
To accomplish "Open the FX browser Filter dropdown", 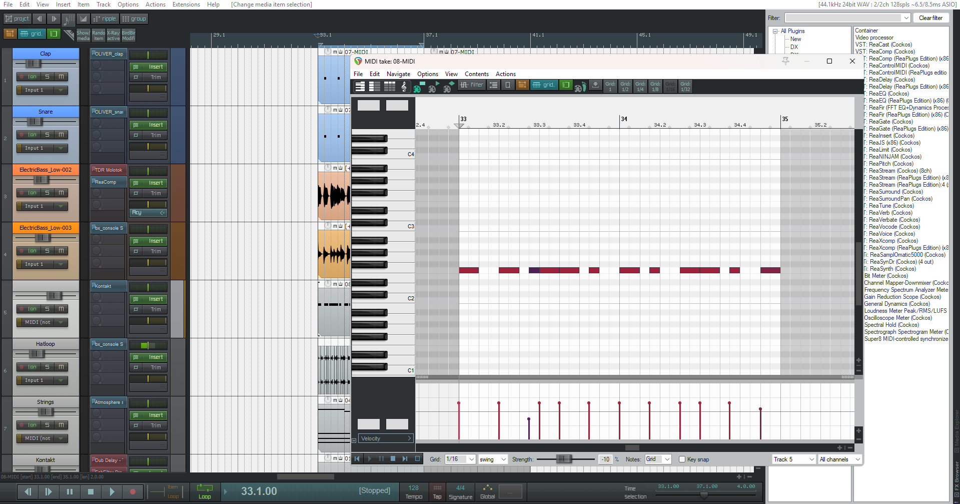I will click(847, 18).
